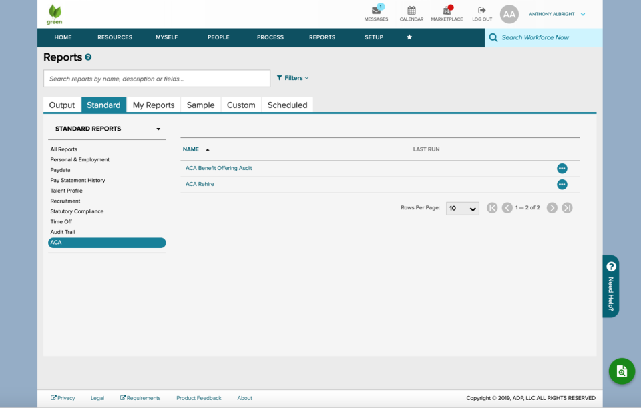Open the Need Help side panel
The width and height of the screenshot is (641, 408).
pos(611,287)
